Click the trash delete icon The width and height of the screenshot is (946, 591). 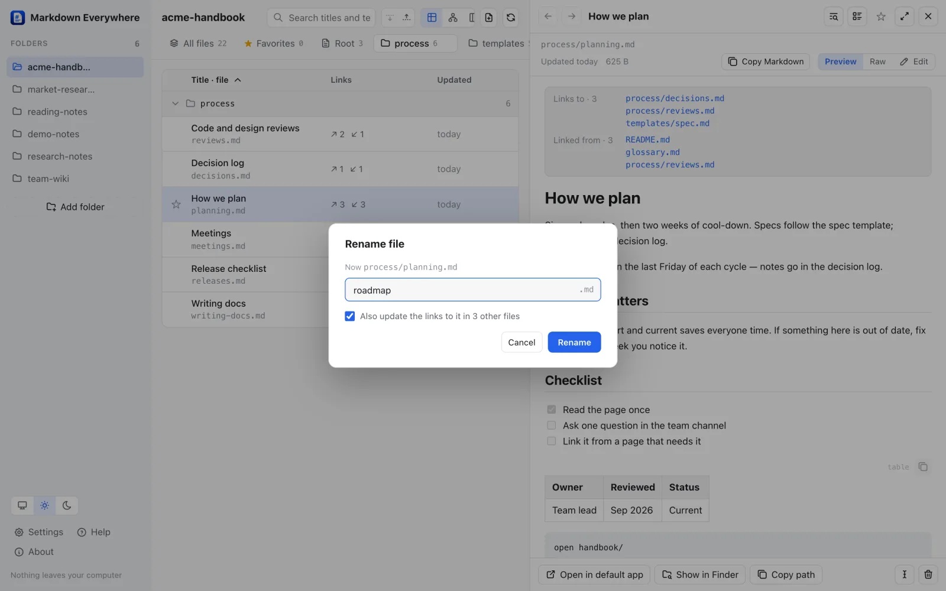click(928, 574)
